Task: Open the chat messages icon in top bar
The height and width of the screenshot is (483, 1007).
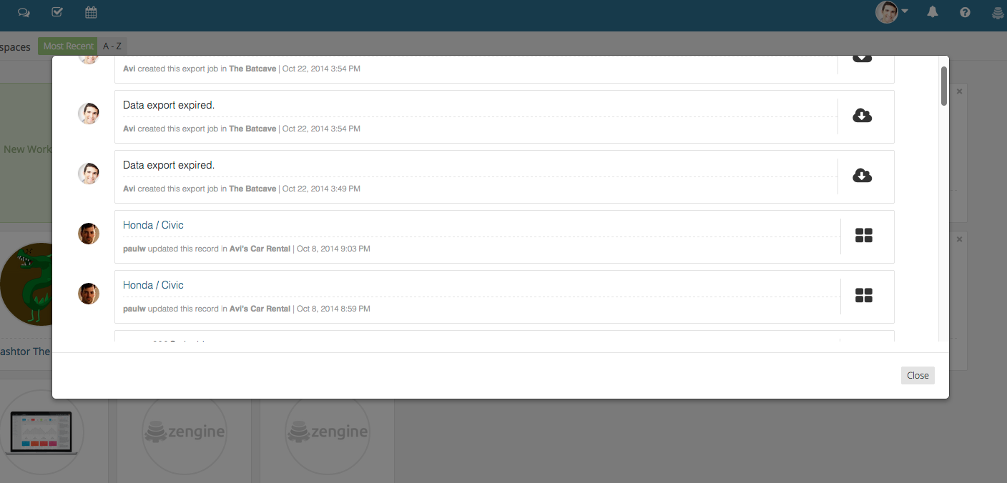Action: tap(24, 12)
